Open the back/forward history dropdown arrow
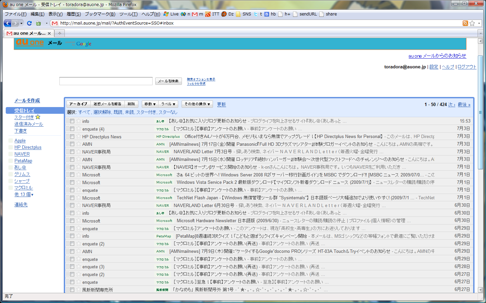 coord(21,23)
